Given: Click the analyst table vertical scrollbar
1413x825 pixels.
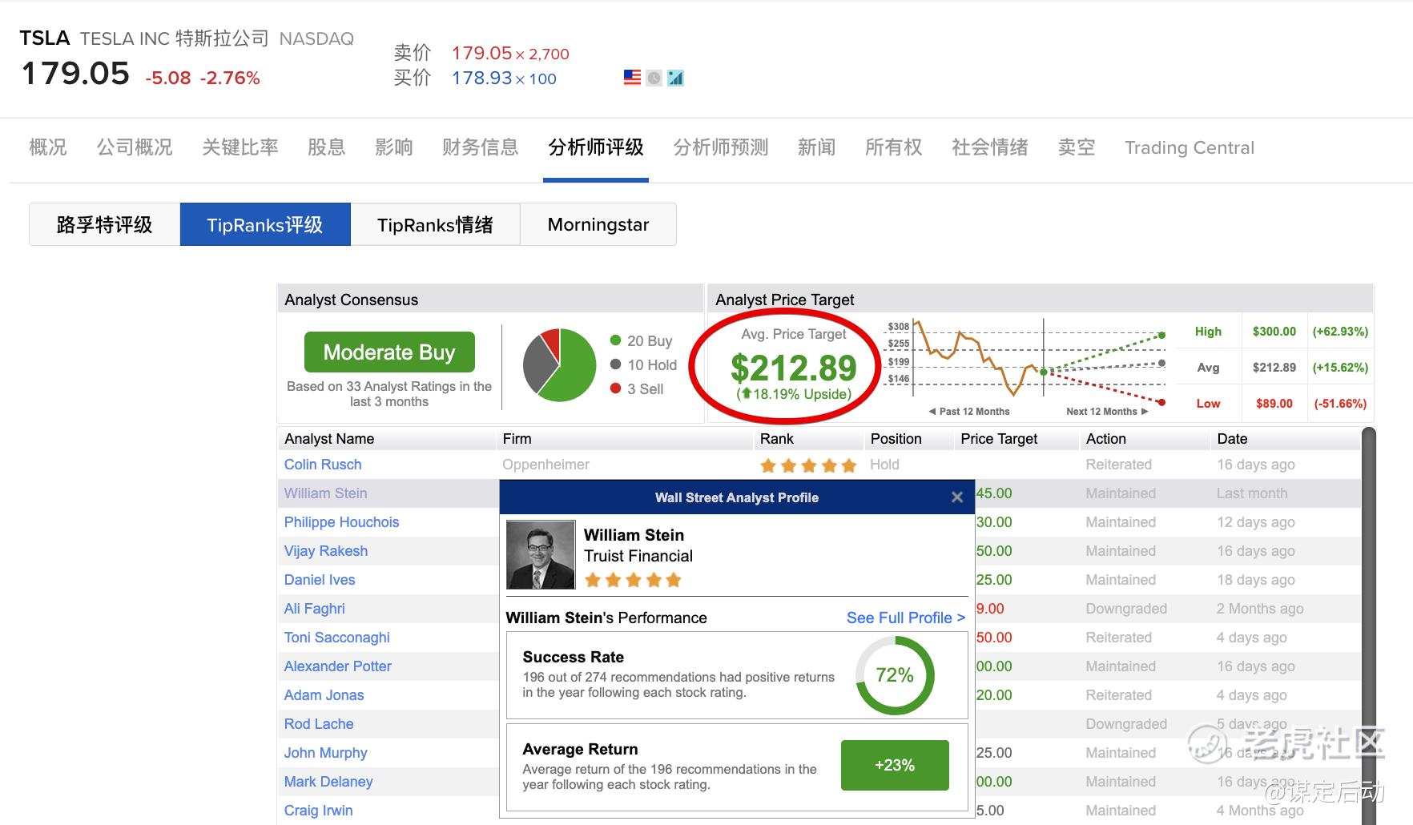Looking at the screenshot, I should pyautogui.click(x=1368, y=625).
